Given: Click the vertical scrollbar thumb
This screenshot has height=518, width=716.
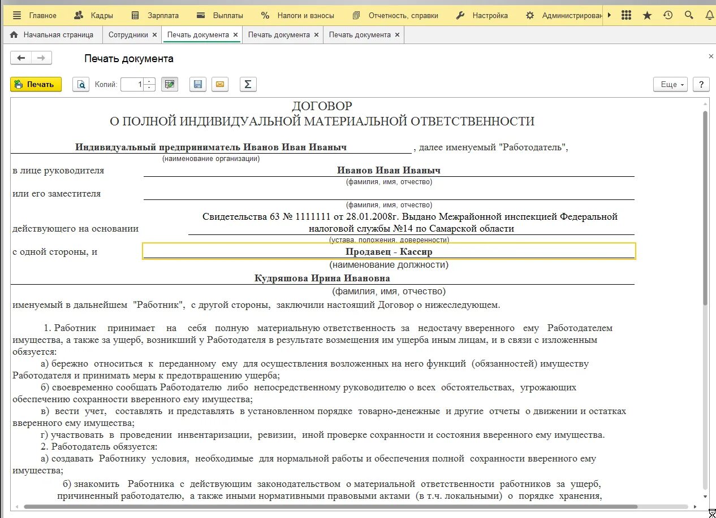Looking at the screenshot, I should click(x=705, y=208).
